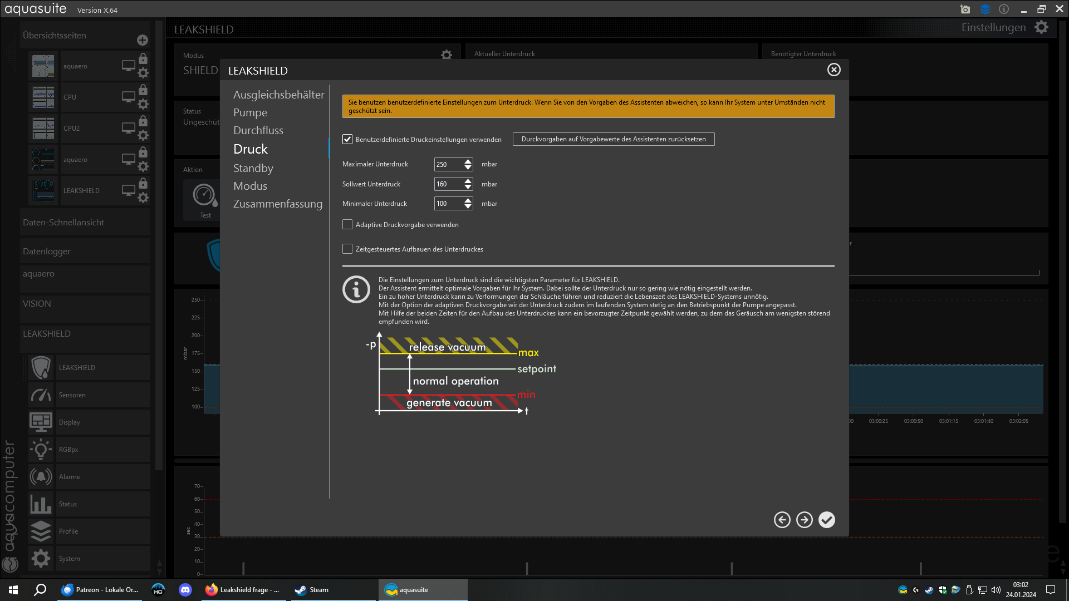Switch to the Standby wizard page

tap(253, 168)
